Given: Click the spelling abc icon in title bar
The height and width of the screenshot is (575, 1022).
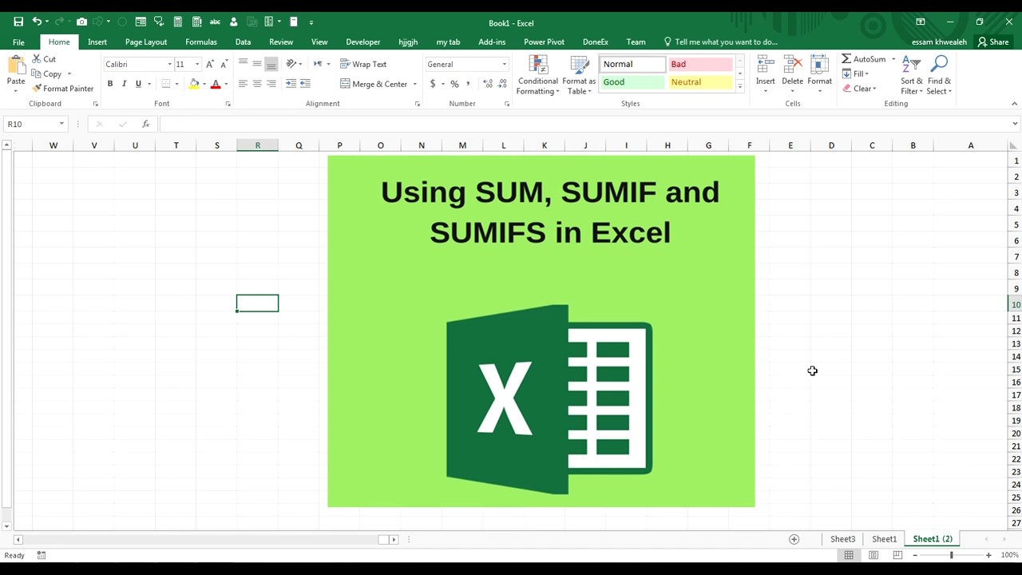Looking at the screenshot, I should [x=215, y=22].
